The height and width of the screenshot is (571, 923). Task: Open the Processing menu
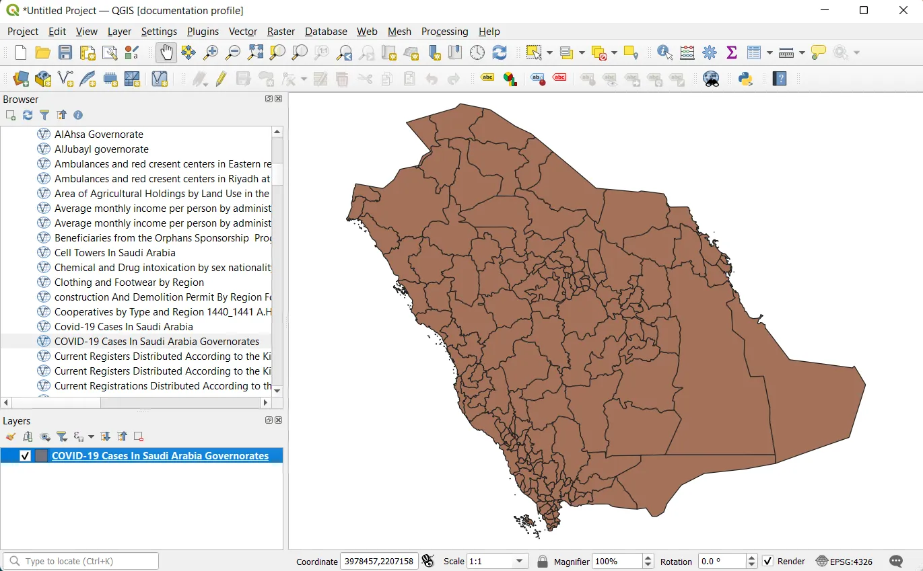pyautogui.click(x=444, y=32)
